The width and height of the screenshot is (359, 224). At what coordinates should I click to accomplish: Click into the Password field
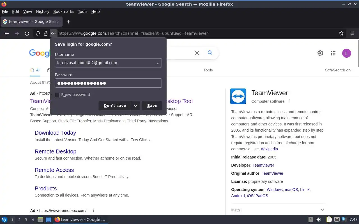coord(108,83)
